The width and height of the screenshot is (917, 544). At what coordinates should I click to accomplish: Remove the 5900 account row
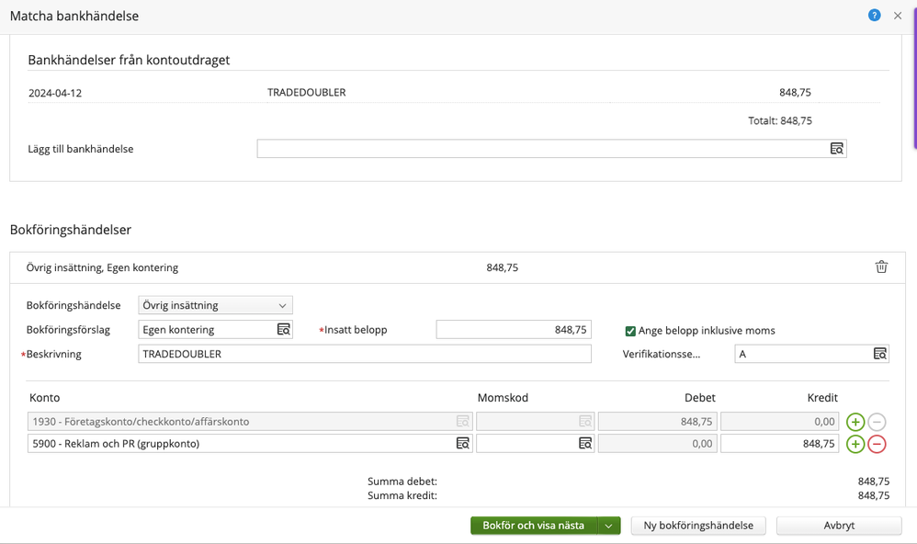tap(877, 444)
